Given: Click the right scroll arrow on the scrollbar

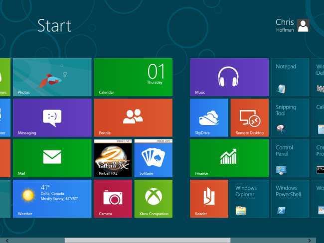Looking at the screenshot, I should pos(310,241).
